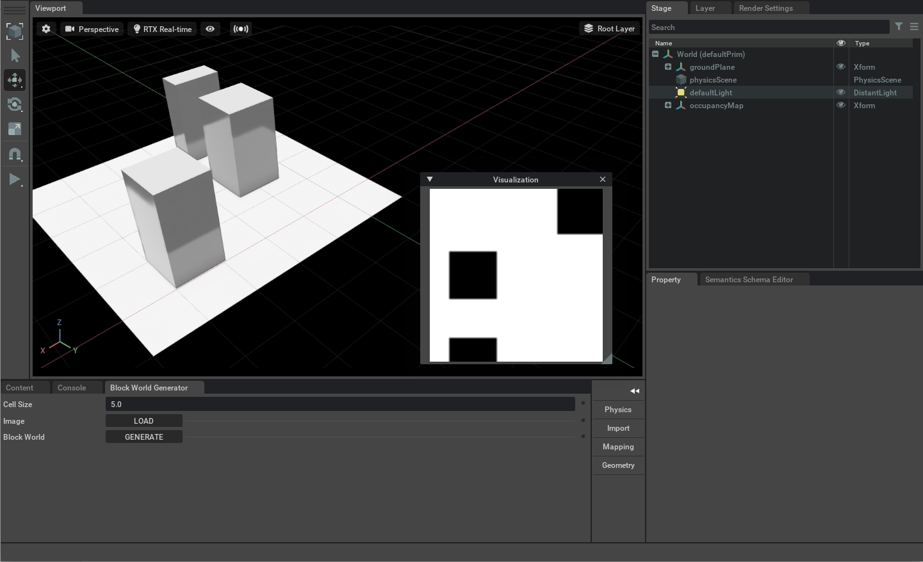
Task: Open the Perspective camera dropdown
Action: pos(92,29)
